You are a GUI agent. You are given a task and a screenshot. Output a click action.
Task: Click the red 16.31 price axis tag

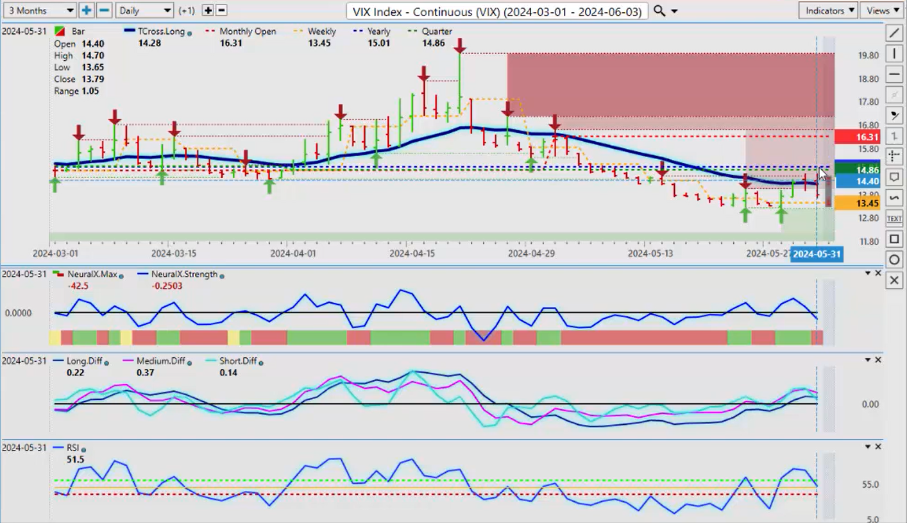click(858, 137)
